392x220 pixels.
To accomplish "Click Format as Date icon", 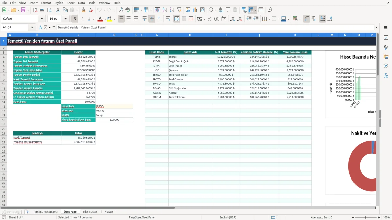I will tap(224, 19).
